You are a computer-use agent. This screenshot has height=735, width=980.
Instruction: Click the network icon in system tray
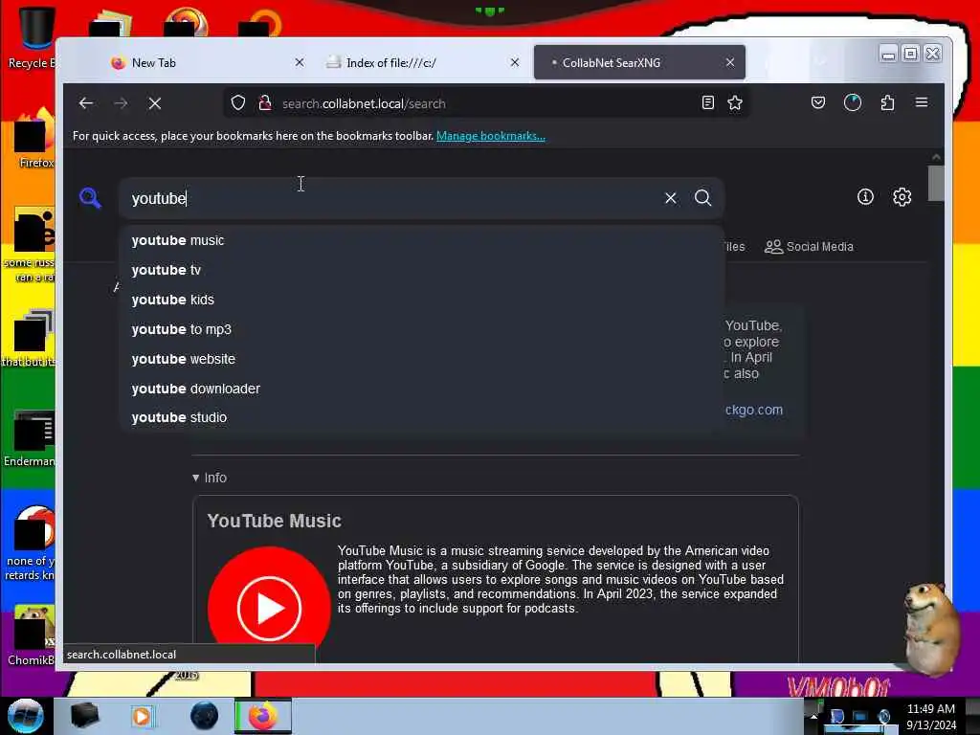point(860,717)
